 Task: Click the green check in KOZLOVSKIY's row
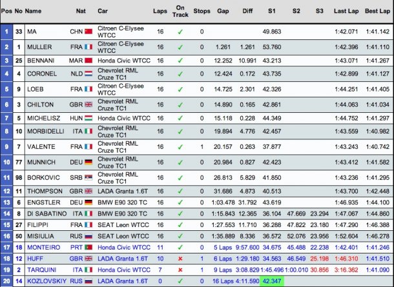tap(180, 281)
